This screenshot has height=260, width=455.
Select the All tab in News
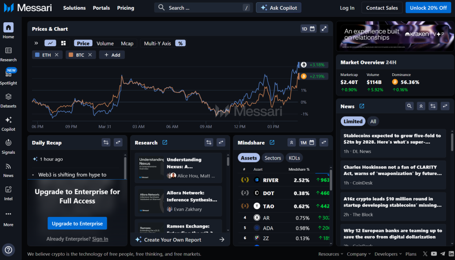coord(373,121)
